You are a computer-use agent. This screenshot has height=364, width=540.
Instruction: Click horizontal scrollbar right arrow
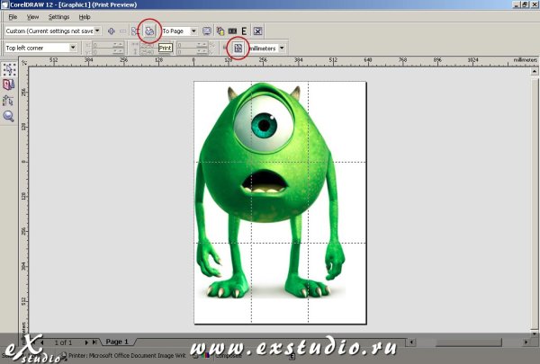[x=526, y=342]
